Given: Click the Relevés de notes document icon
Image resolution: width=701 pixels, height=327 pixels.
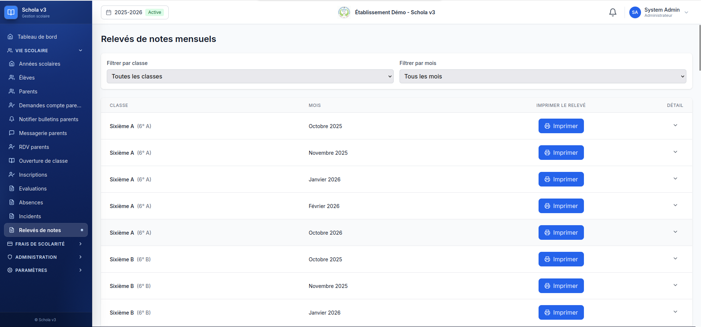Looking at the screenshot, I should (x=12, y=230).
